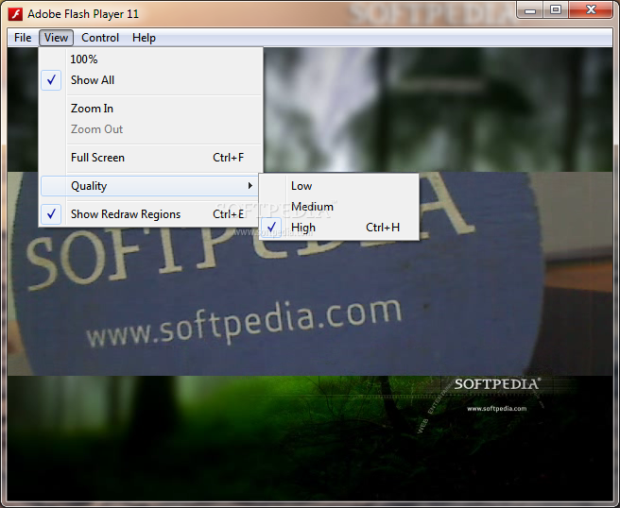Toggle Show Redraw Regions option

[x=150, y=214]
